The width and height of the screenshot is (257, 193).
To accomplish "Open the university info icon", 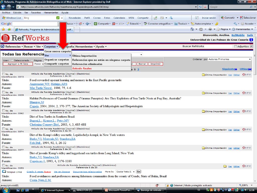I will coord(251,40).
